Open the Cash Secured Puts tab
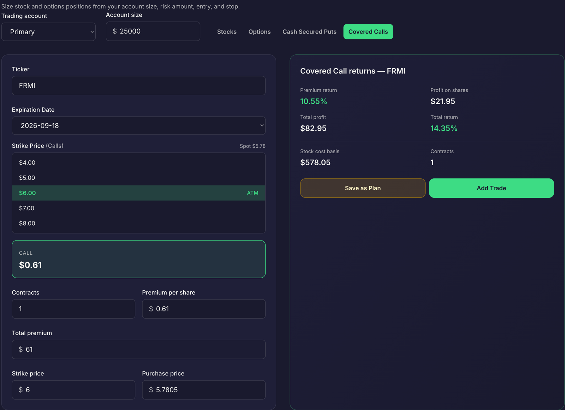565x410 pixels. point(309,32)
